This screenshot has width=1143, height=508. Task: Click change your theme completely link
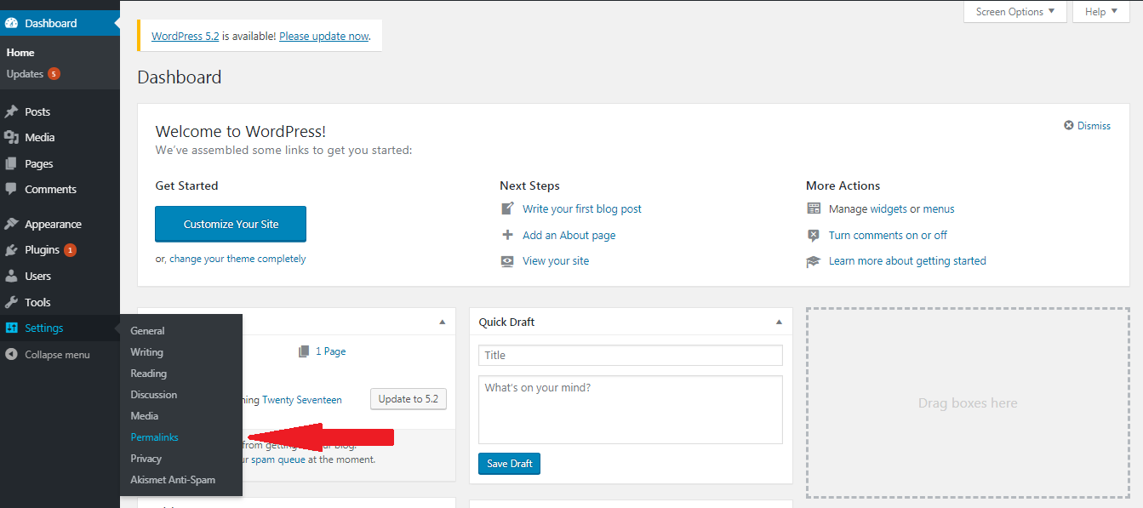237,259
